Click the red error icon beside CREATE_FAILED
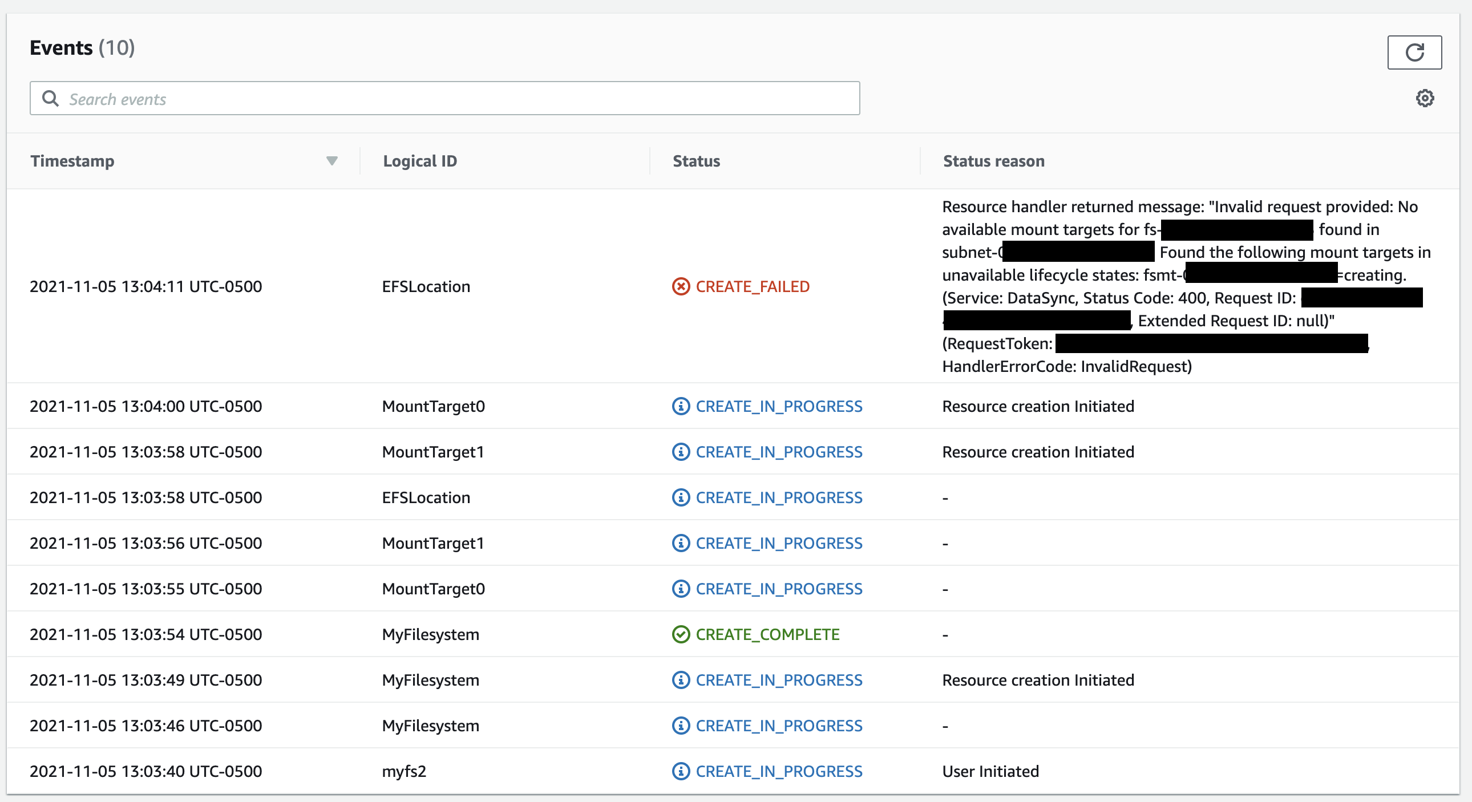This screenshot has height=802, width=1472. click(x=681, y=286)
